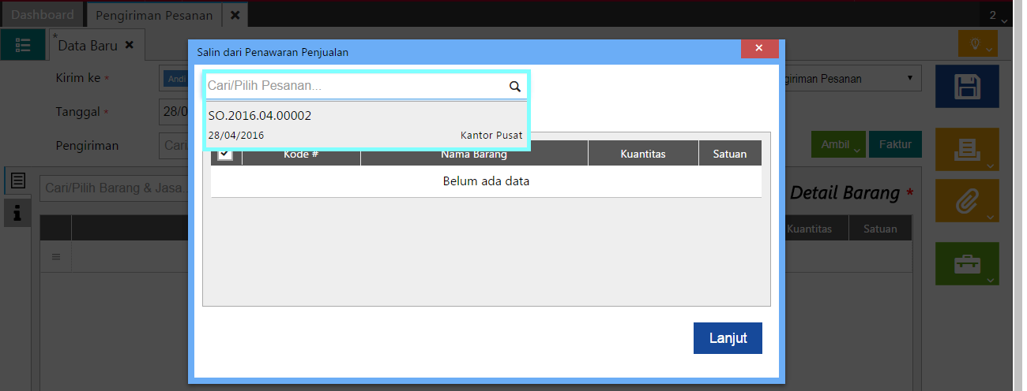
Task: Select the Pengiriman Pesanan tab
Action: pos(154,15)
